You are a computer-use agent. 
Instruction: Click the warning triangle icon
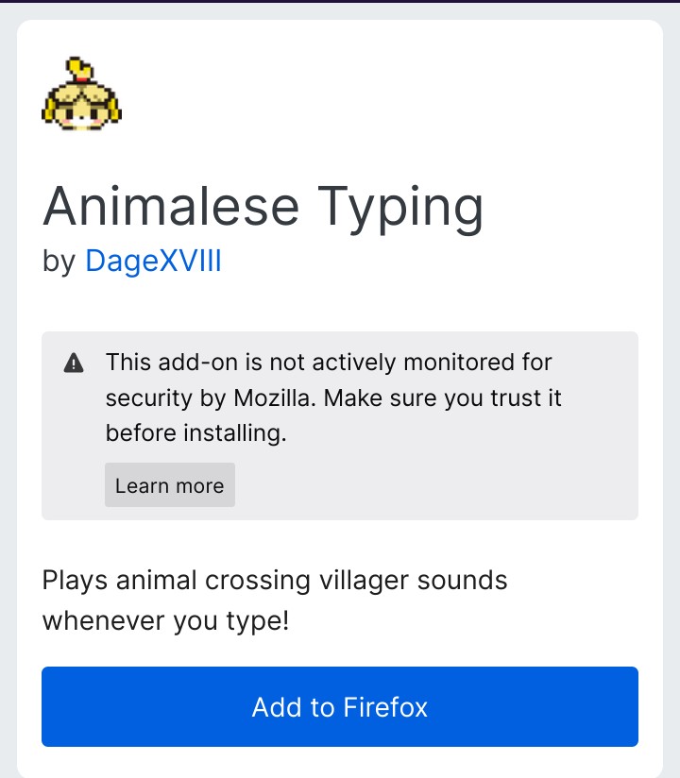pyautogui.click(x=74, y=363)
